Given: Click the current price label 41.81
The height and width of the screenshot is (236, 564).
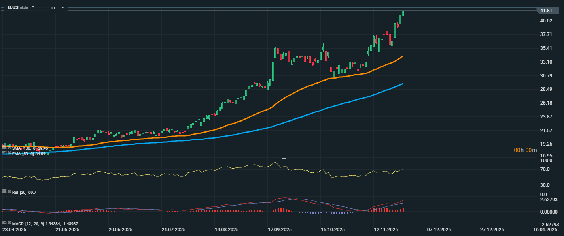Looking at the screenshot, I should pyautogui.click(x=546, y=11).
